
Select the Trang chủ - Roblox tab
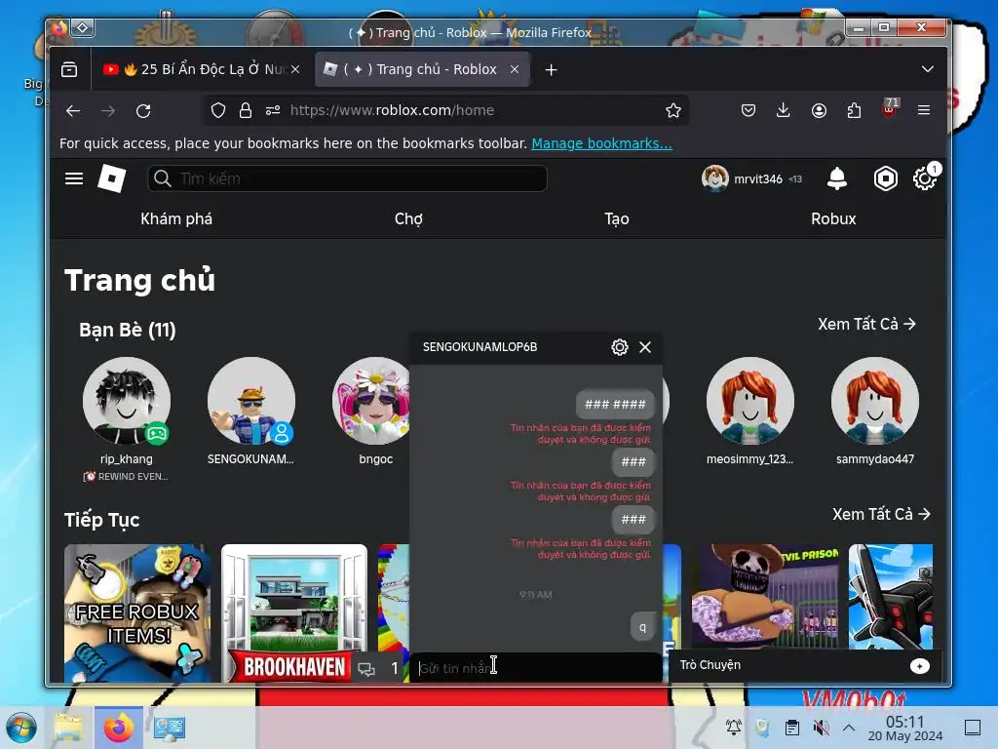pos(422,69)
